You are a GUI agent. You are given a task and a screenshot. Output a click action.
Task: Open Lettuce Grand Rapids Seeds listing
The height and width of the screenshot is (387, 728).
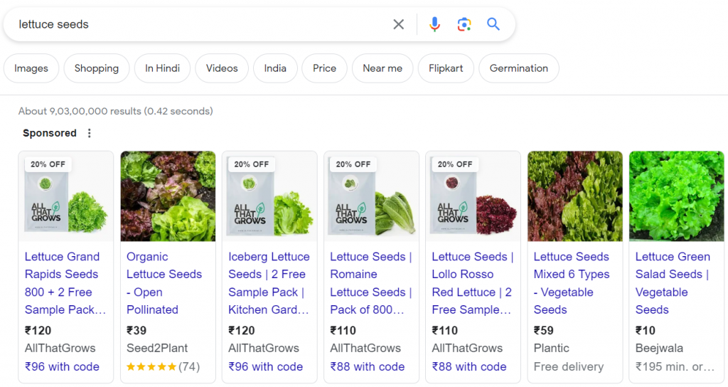pos(65,283)
